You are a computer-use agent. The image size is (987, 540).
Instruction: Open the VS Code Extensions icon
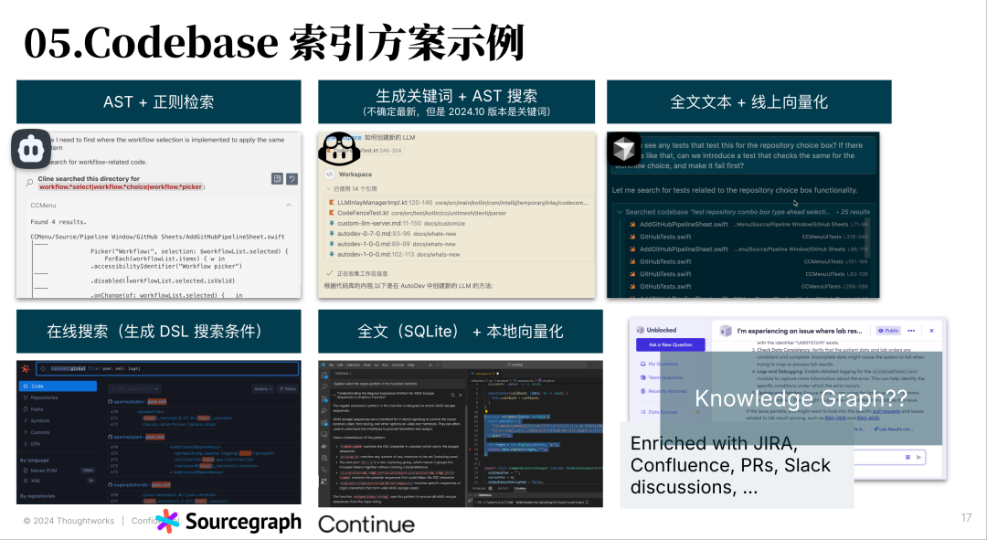coord(324,422)
